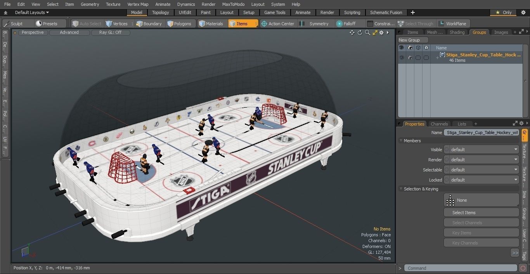Viewport: 530px width, 274px height.
Task: Toggle the Only star button
Action: point(503,12)
